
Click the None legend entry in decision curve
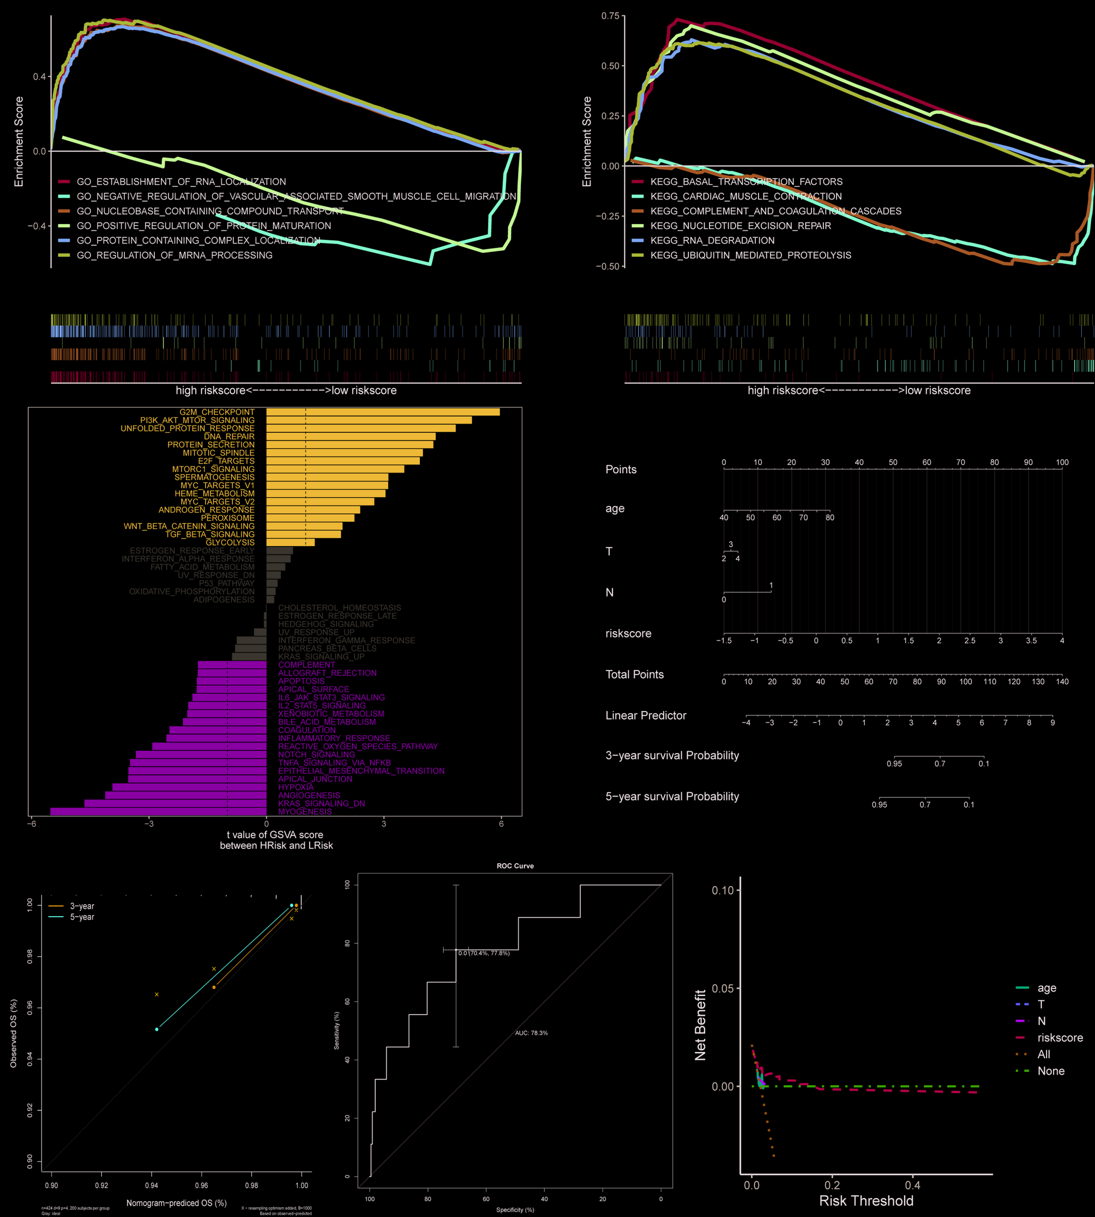(x=1050, y=1071)
